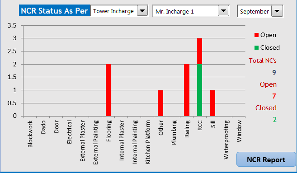
Task: Click the September combo box text
Action: pos(254,12)
